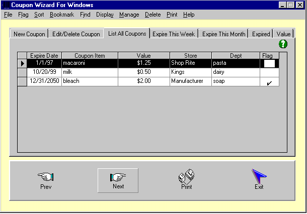Switch to the Expire This Week tab
This screenshot has width=307, height=214.
coord(174,34)
